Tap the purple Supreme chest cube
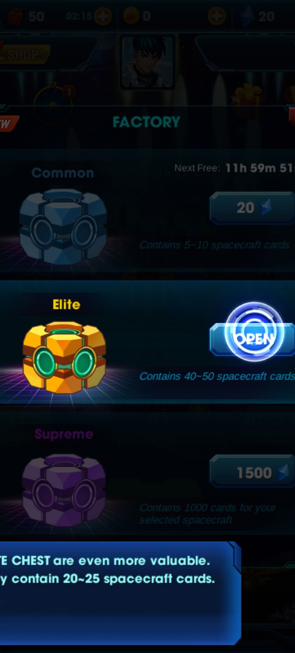 [x=64, y=490]
